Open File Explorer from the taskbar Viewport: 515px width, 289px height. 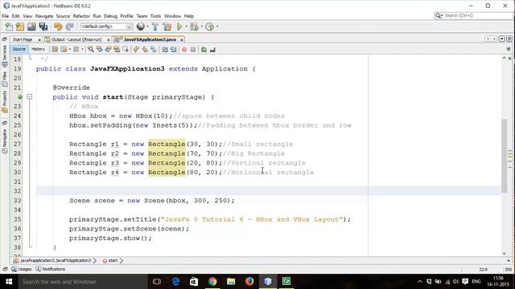coord(231,282)
